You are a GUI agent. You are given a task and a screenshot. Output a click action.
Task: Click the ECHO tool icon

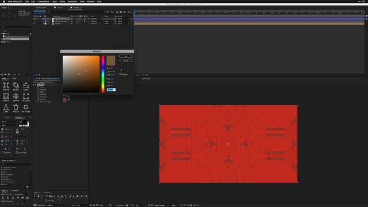coord(16,86)
